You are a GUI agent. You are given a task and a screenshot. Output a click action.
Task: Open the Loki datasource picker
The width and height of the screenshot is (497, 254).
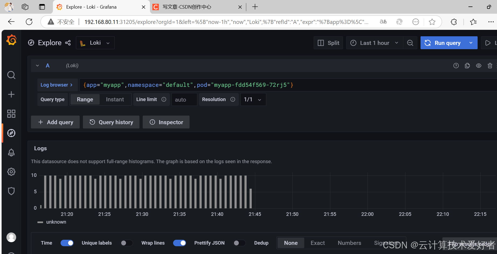tap(95, 43)
